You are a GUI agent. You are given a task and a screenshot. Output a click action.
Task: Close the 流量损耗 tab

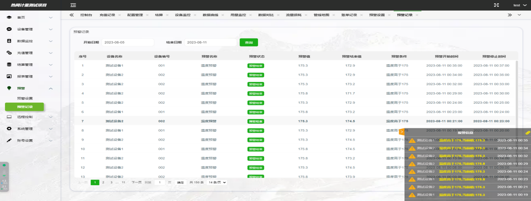[306, 15]
